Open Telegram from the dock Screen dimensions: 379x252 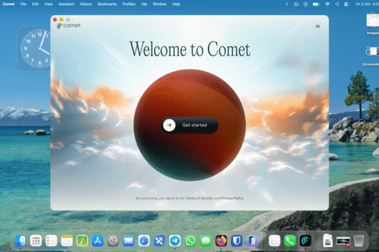(x=175, y=241)
